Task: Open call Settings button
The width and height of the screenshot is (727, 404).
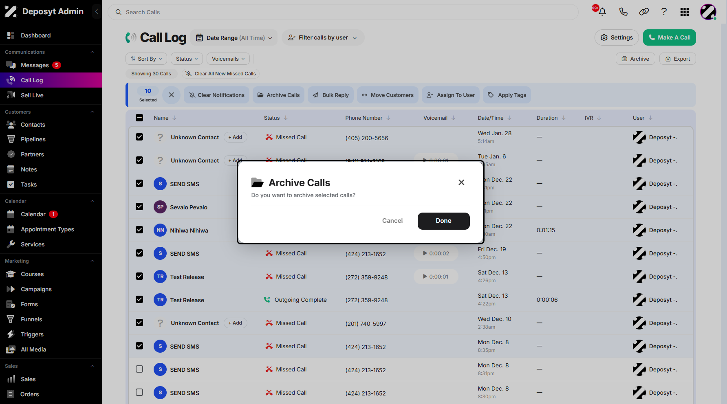Action: 617,37
